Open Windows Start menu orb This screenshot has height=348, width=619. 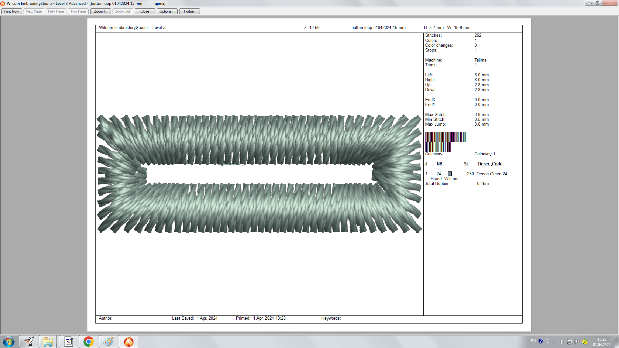click(9, 342)
